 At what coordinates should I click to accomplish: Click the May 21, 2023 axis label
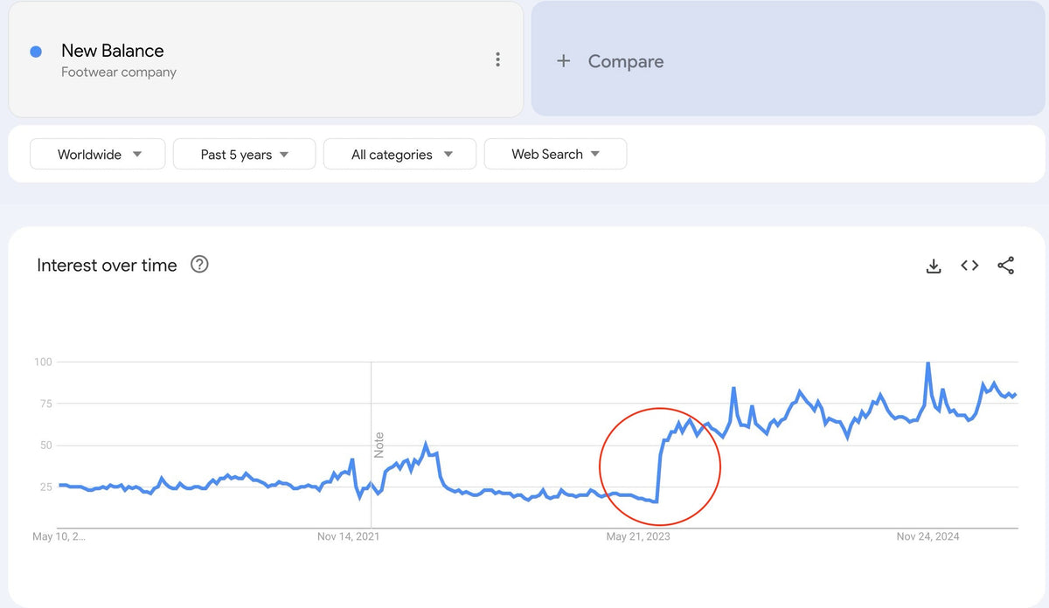(638, 536)
